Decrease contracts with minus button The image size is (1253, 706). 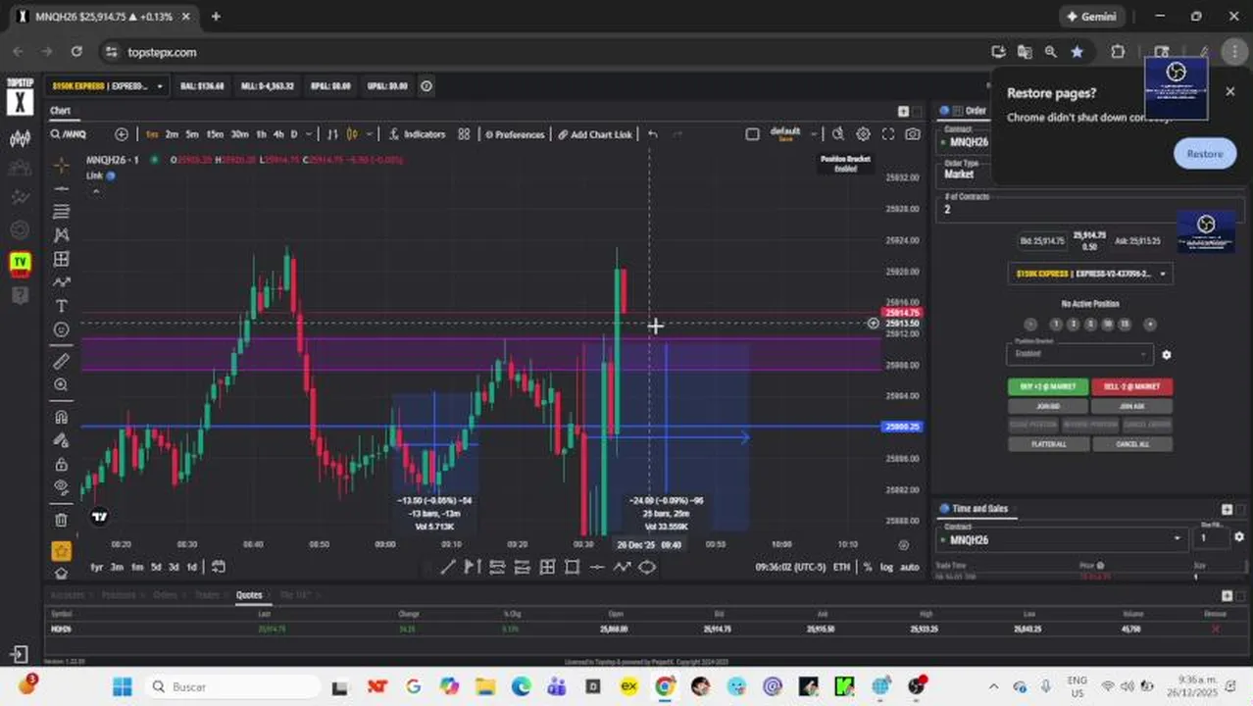click(1030, 325)
